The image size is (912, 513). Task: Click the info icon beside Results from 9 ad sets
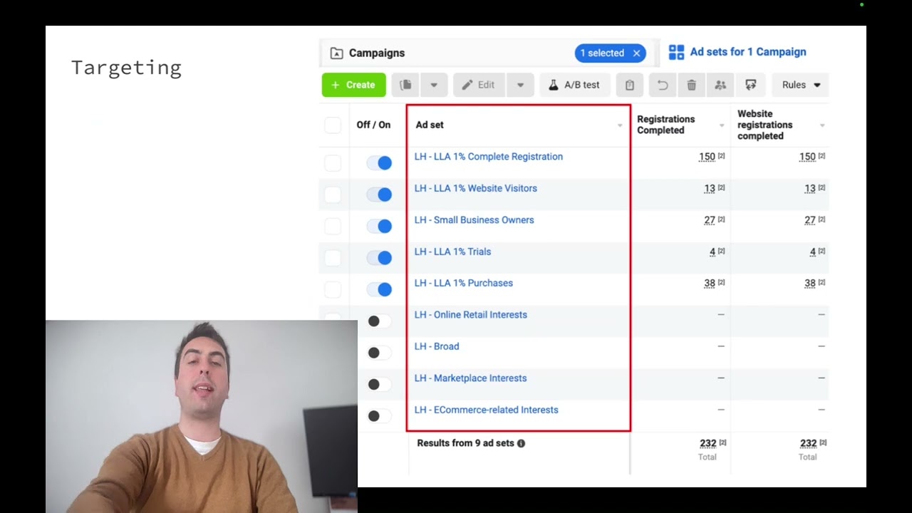click(521, 443)
